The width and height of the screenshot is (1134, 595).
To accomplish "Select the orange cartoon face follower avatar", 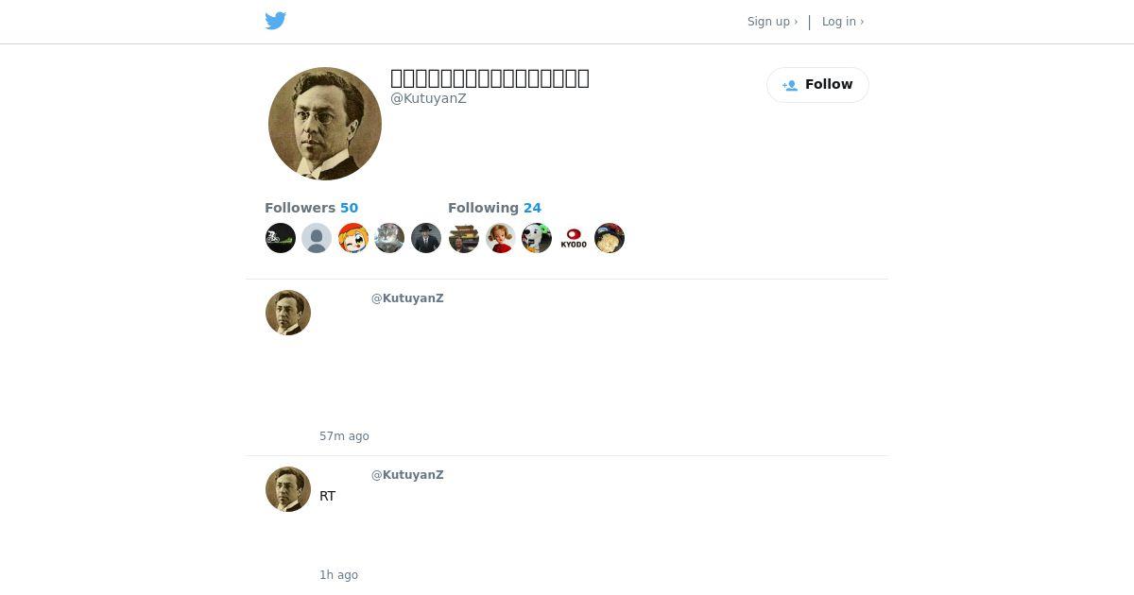I will click(x=353, y=238).
